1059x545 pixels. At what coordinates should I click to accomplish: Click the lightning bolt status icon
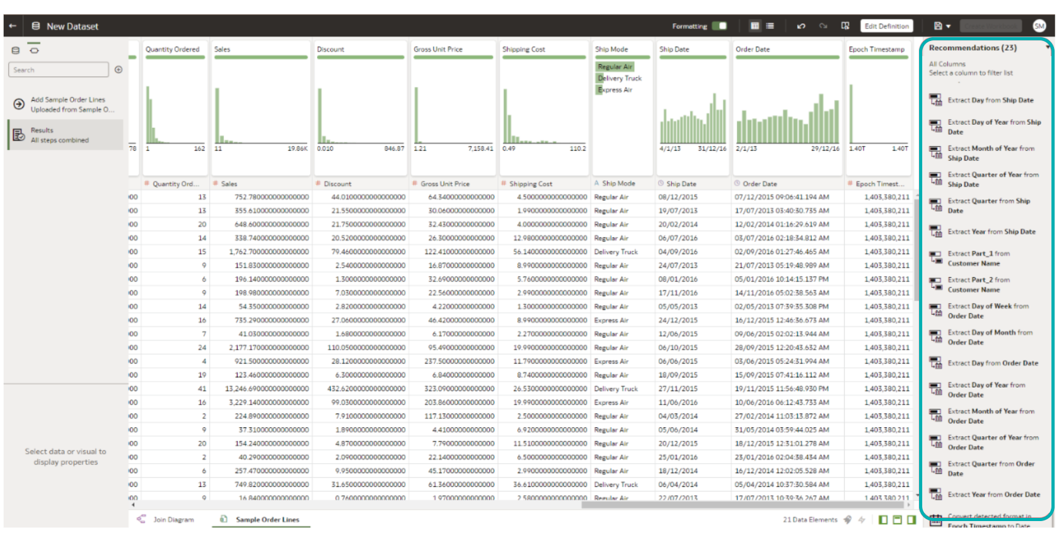pyautogui.click(x=862, y=519)
